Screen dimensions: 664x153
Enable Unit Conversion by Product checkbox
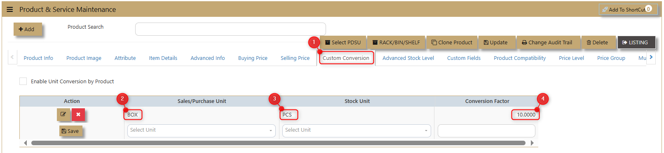tap(23, 81)
